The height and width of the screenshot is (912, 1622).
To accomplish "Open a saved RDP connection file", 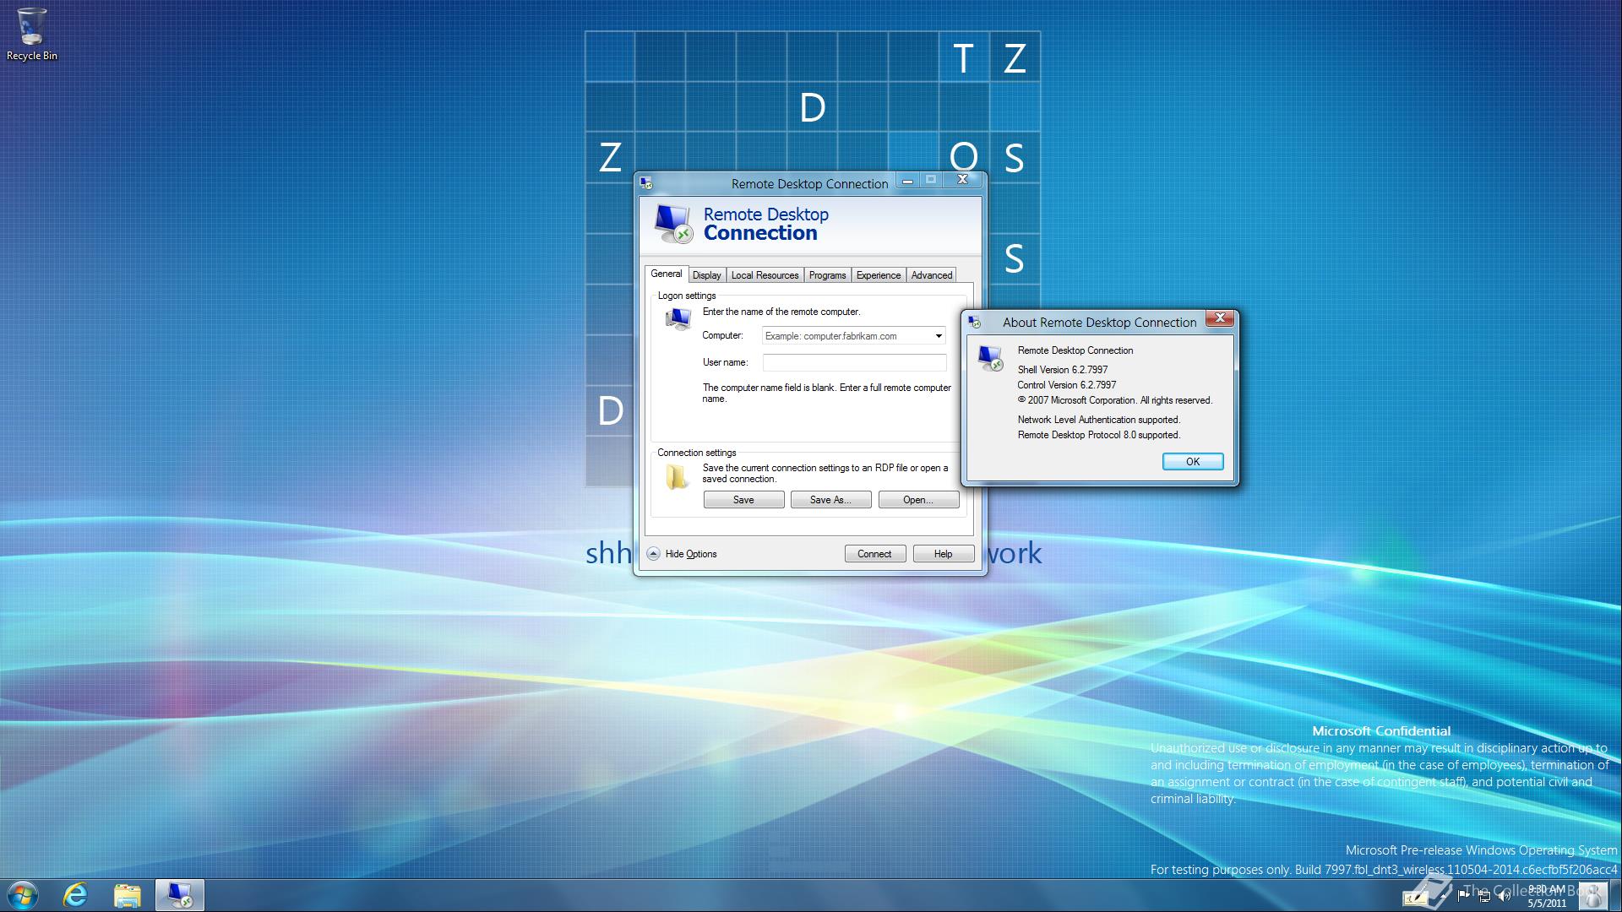I will click(918, 500).
